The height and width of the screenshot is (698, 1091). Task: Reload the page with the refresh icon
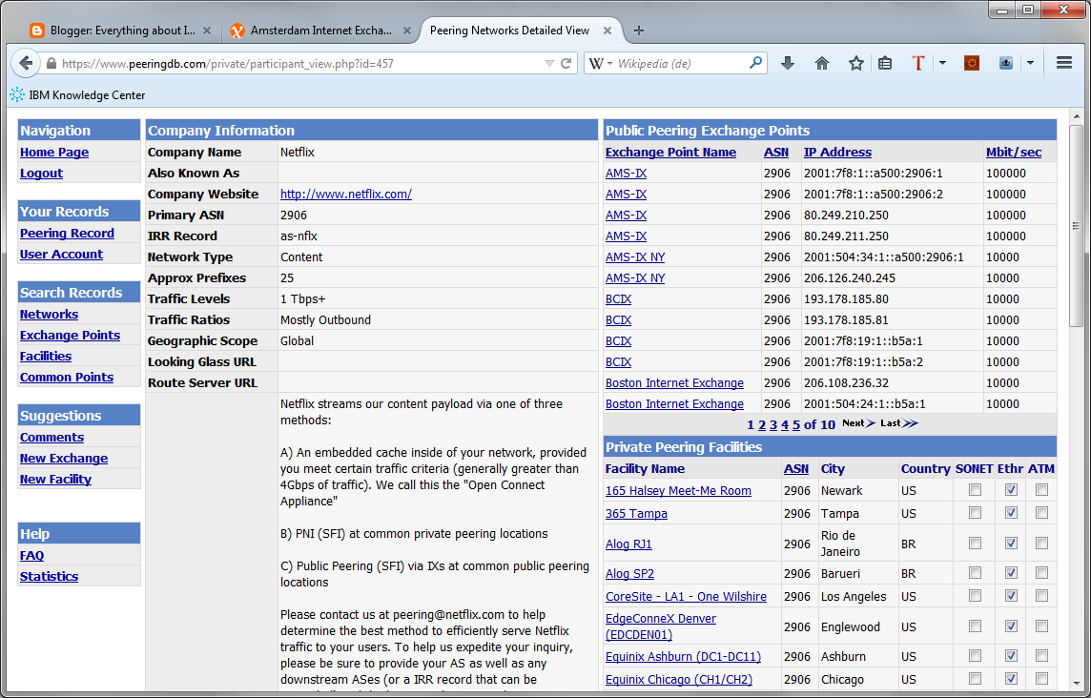[566, 64]
